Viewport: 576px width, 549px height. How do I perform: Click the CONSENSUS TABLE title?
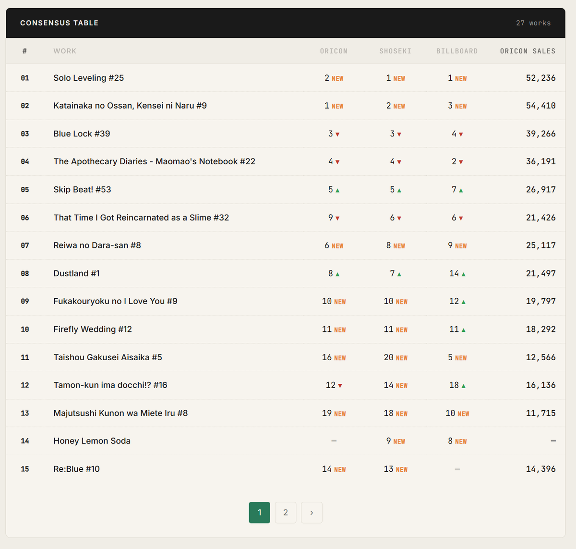point(59,23)
